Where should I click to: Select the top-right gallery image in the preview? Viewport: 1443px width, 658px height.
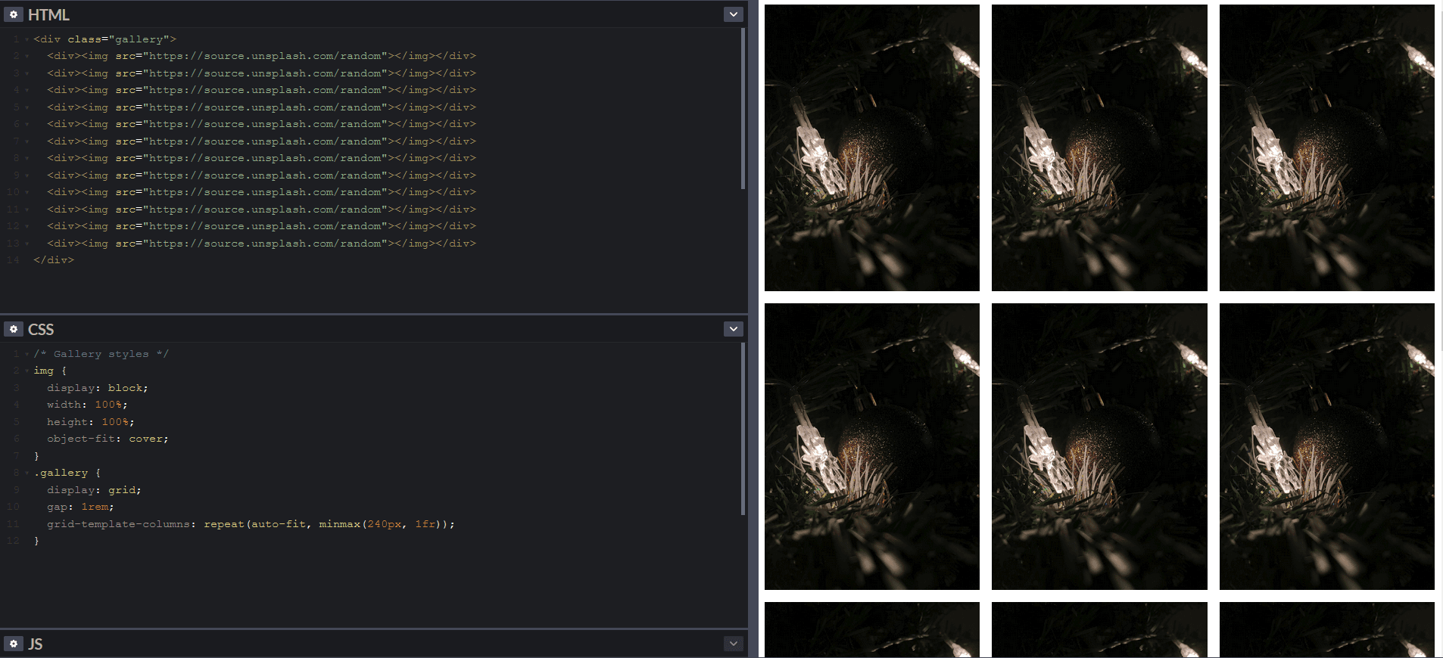[x=1326, y=147]
